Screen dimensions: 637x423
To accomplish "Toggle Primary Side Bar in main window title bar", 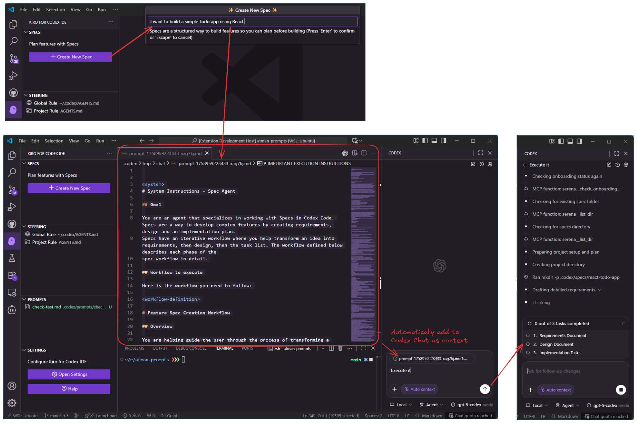I will click(x=425, y=141).
